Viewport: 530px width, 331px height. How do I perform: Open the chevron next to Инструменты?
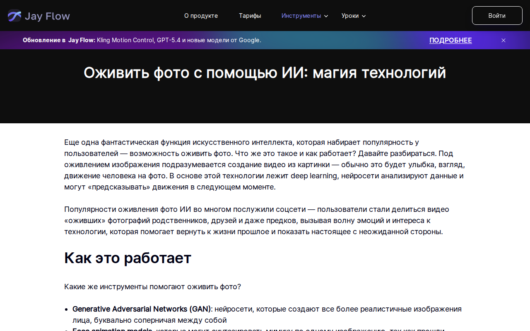click(326, 16)
